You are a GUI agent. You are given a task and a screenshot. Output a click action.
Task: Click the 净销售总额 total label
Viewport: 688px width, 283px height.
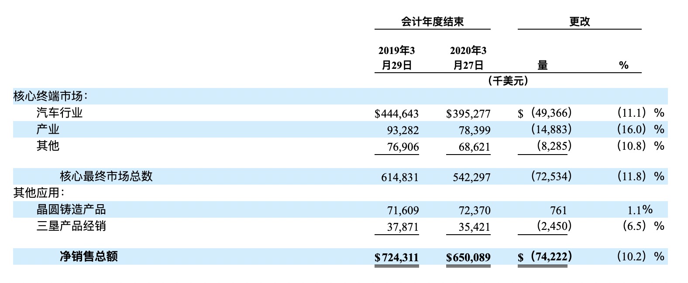click(x=89, y=256)
